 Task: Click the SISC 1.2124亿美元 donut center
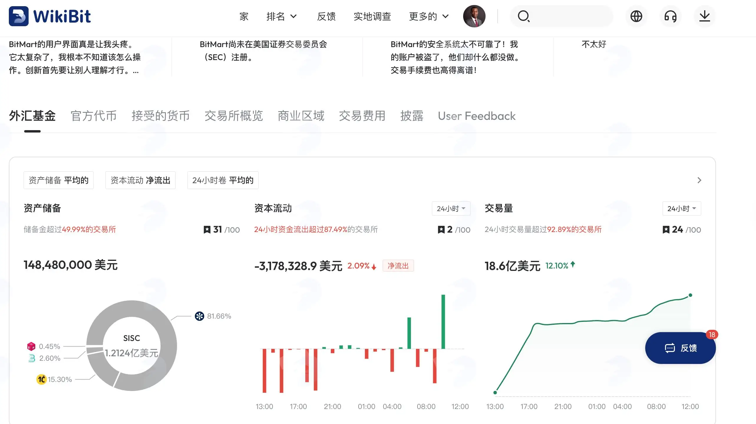132,346
